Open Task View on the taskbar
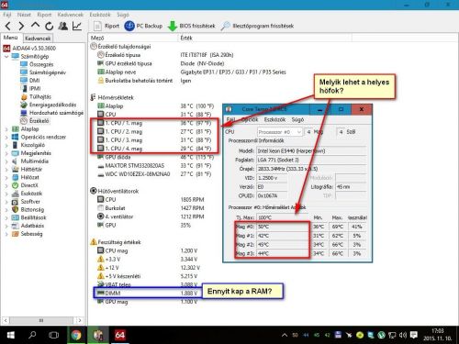The height and width of the screenshot is (344, 459). (x=54, y=335)
